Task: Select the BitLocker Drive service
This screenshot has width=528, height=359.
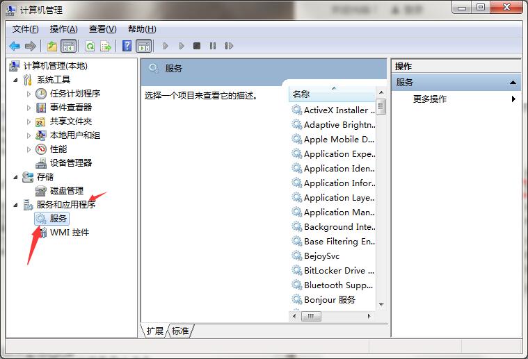Action: tap(333, 271)
